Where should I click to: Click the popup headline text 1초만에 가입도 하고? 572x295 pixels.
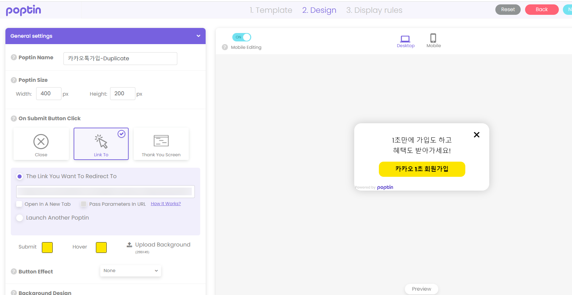point(422,140)
